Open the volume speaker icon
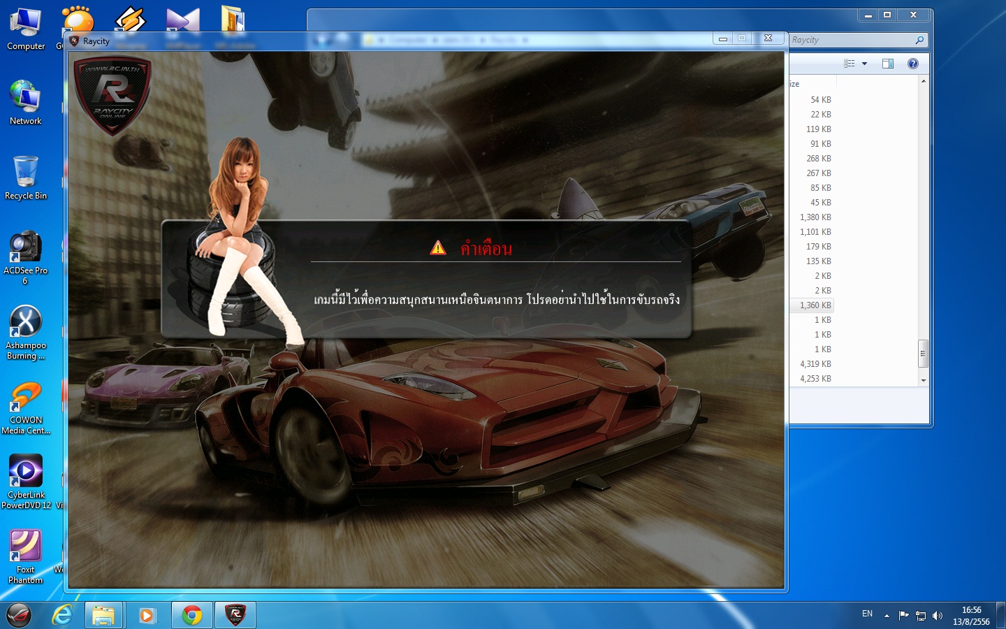Image resolution: width=1006 pixels, height=629 pixels. pyautogui.click(x=938, y=616)
